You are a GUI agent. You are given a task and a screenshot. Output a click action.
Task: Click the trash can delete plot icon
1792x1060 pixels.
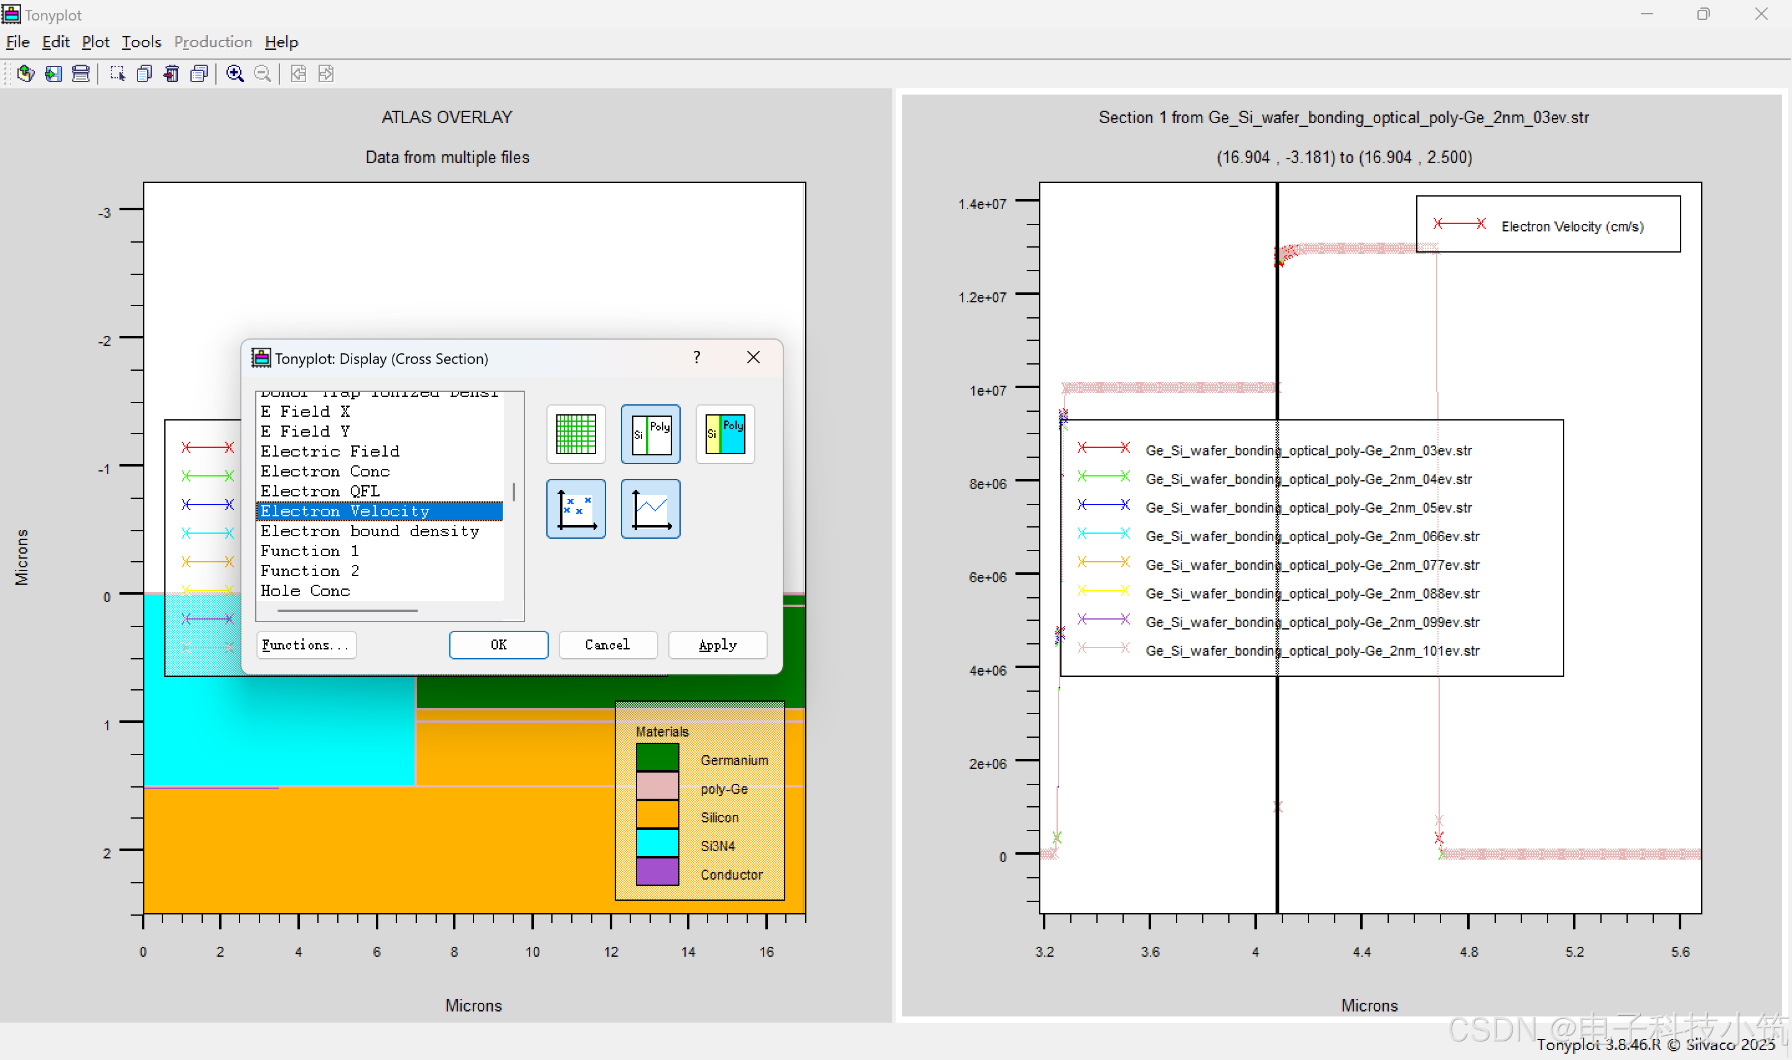click(171, 73)
